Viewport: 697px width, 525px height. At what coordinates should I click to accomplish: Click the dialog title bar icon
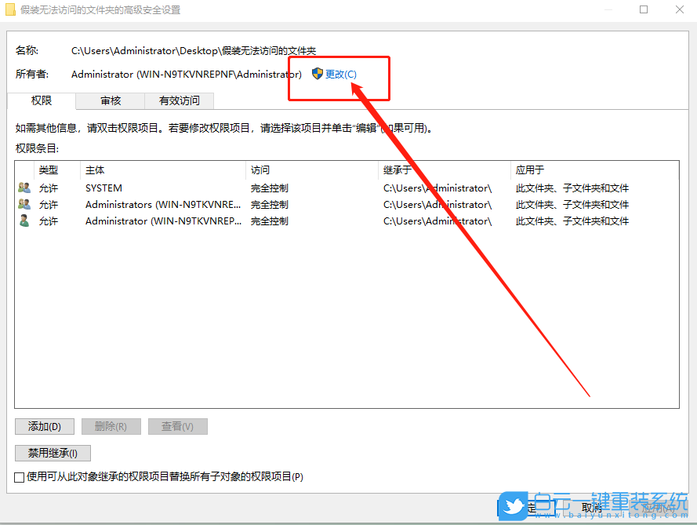(x=13, y=9)
